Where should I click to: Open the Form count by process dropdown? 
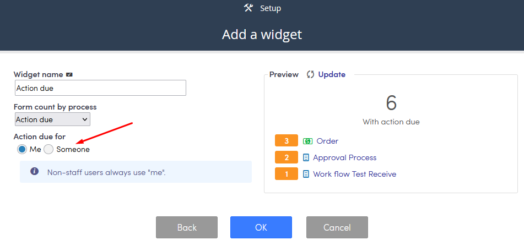52,119
